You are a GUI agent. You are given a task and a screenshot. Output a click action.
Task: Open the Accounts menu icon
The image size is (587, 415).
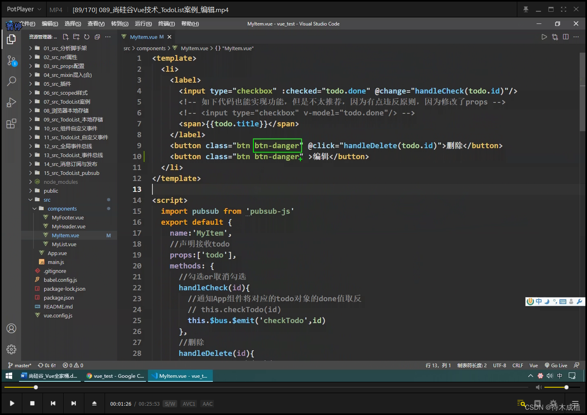(11, 328)
